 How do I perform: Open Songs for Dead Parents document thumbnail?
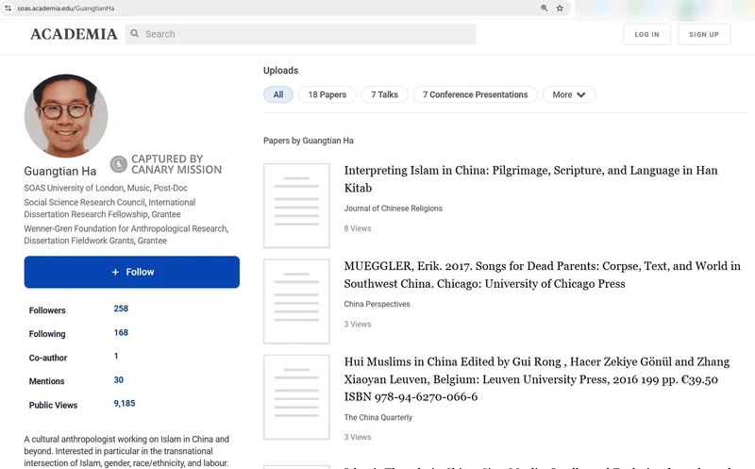tap(296, 301)
